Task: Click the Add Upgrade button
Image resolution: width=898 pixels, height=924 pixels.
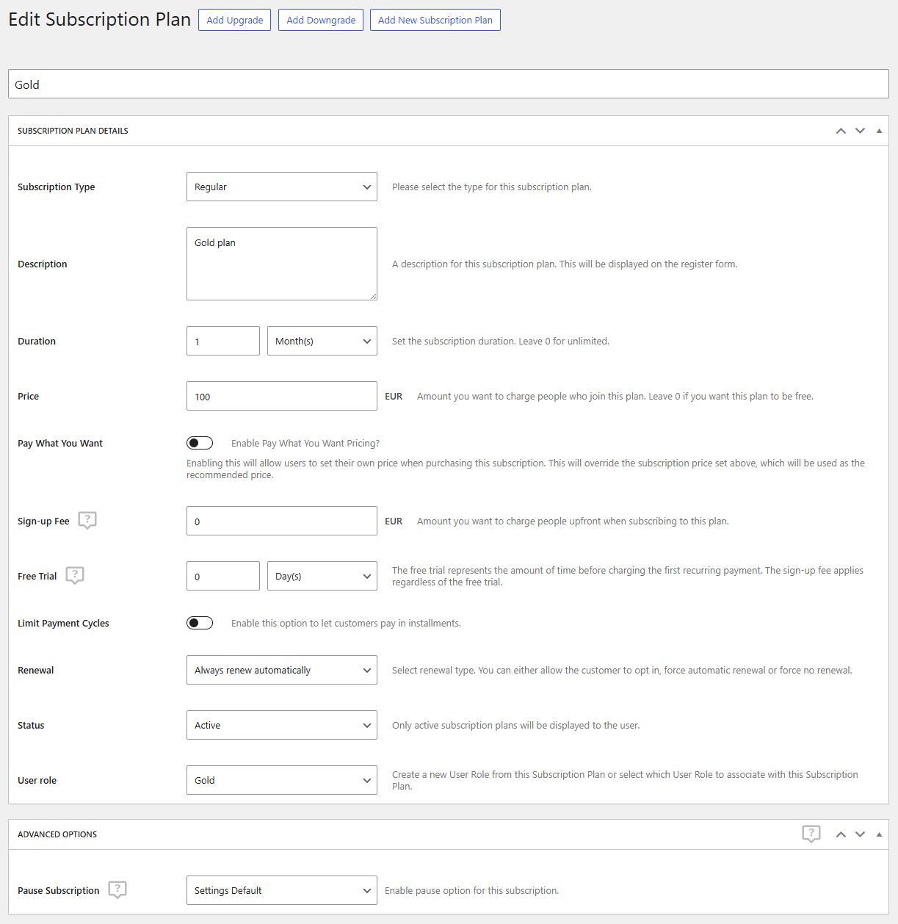Action: (x=234, y=20)
